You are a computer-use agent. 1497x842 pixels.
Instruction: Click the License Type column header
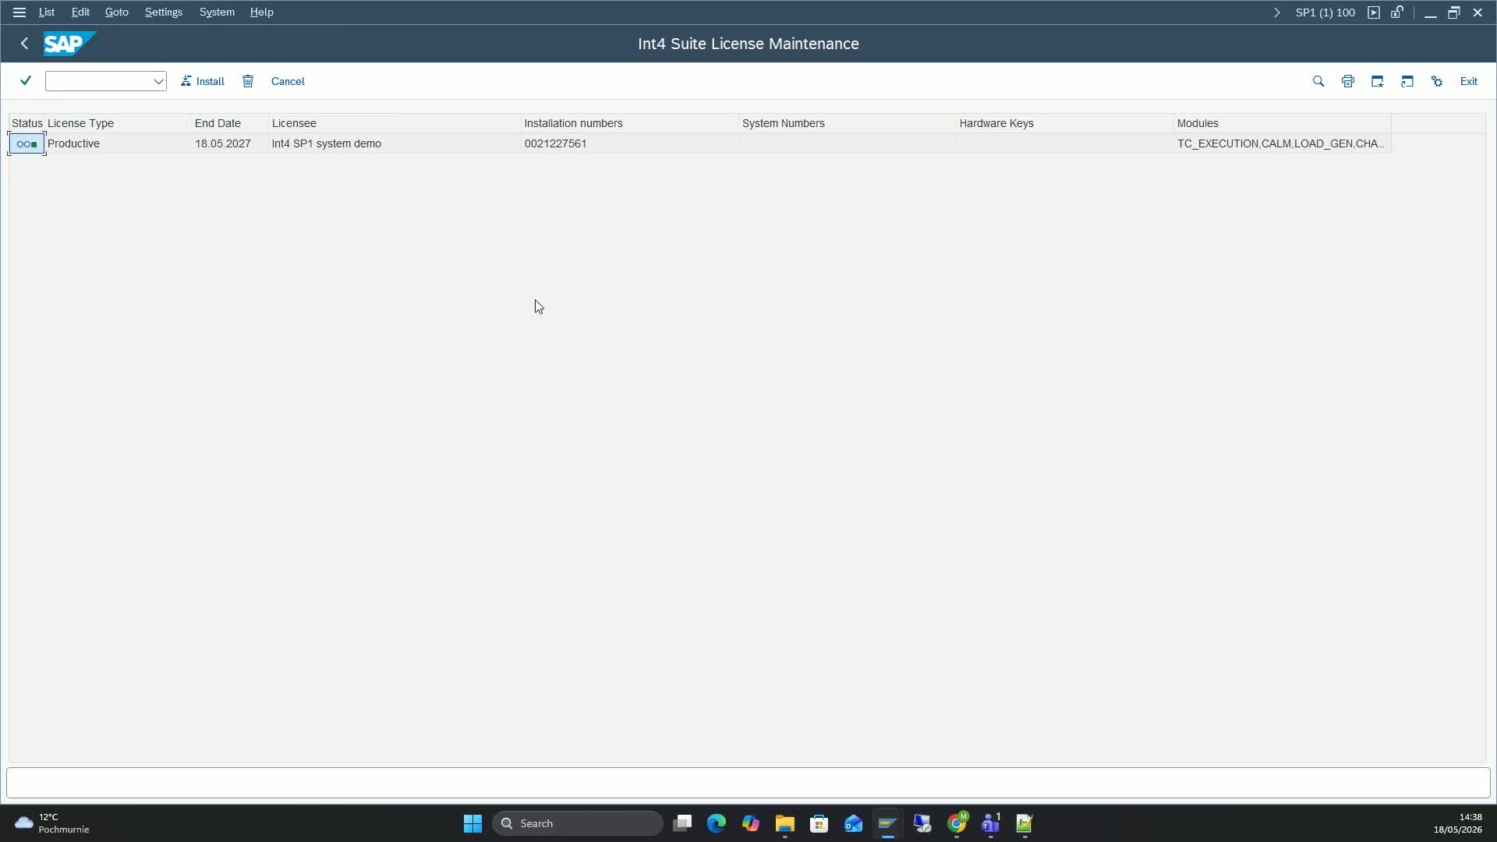[x=118, y=123]
